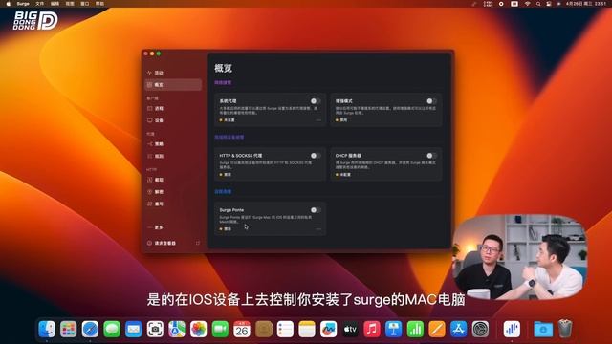Click the DHCP 服务器 card title
612x344 pixels.
pos(348,155)
